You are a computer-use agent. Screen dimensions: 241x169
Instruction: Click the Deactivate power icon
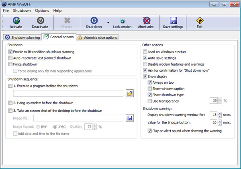click(x=41, y=21)
